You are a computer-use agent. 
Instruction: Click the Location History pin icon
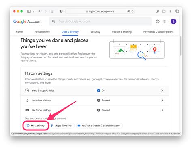tap(27, 100)
